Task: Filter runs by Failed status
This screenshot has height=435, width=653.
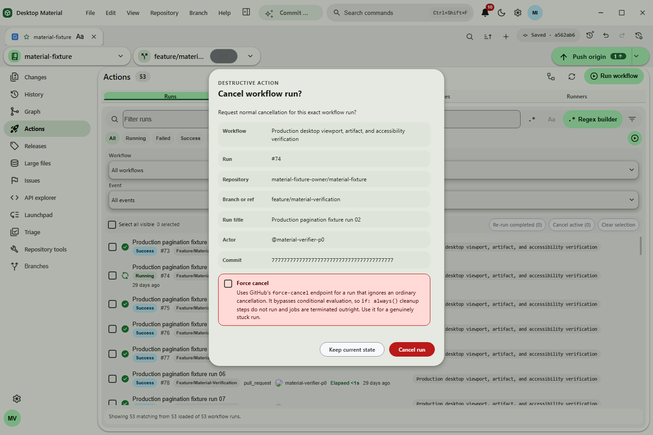Action: pyautogui.click(x=163, y=138)
